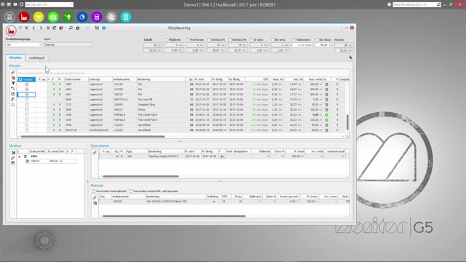466x262 pixels.
Task: Click the filter funnel icon beside Körplan list
Action: [x=13, y=83]
